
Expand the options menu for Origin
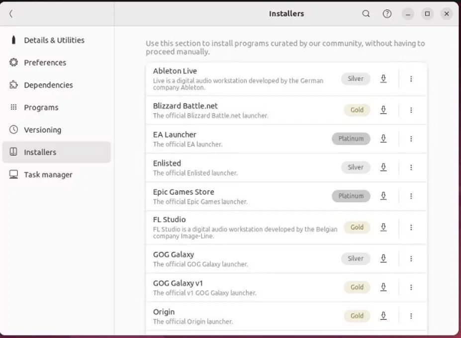click(x=411, y=316)
